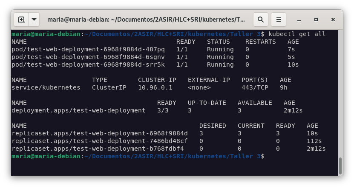
Task: Click deployment.apps/test-web-deployment row name
Action: click(x=78, y=111)
